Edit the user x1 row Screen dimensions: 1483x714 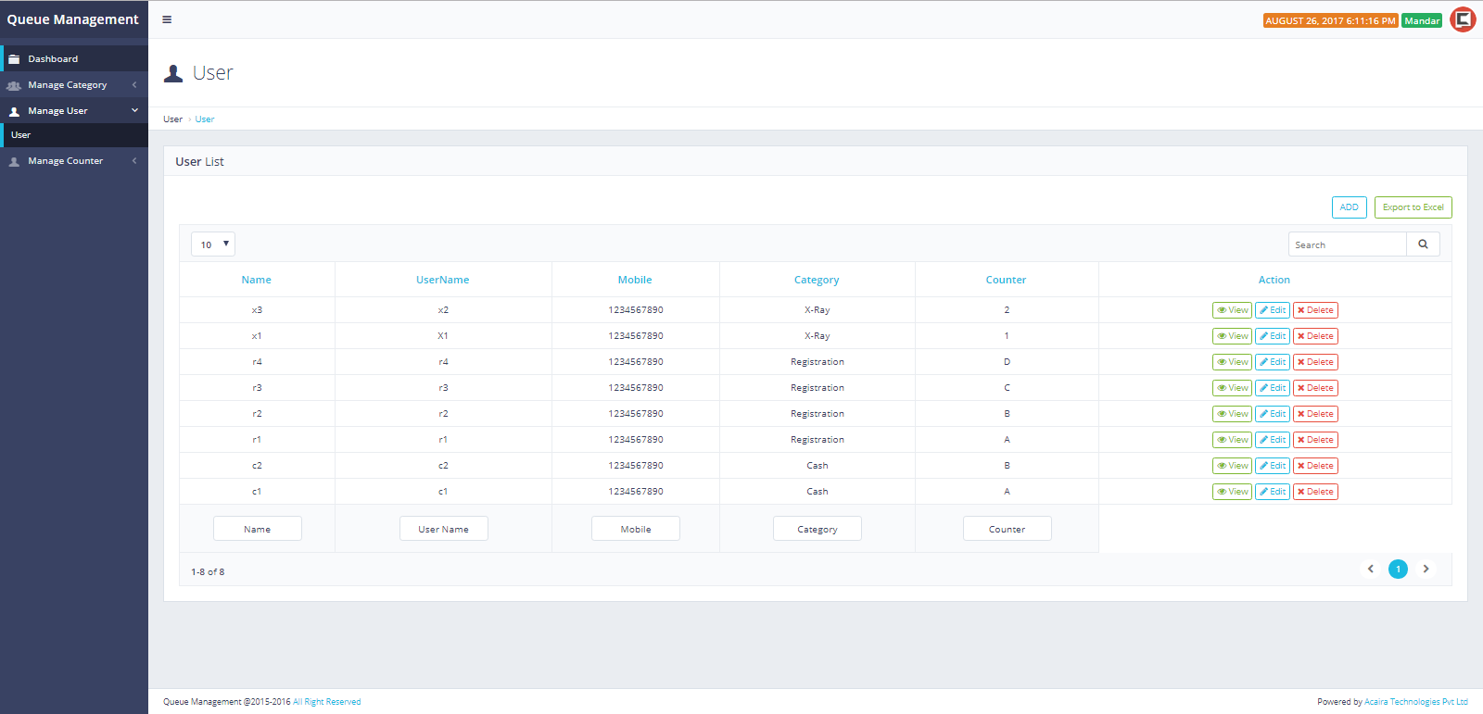(1273, 336)
